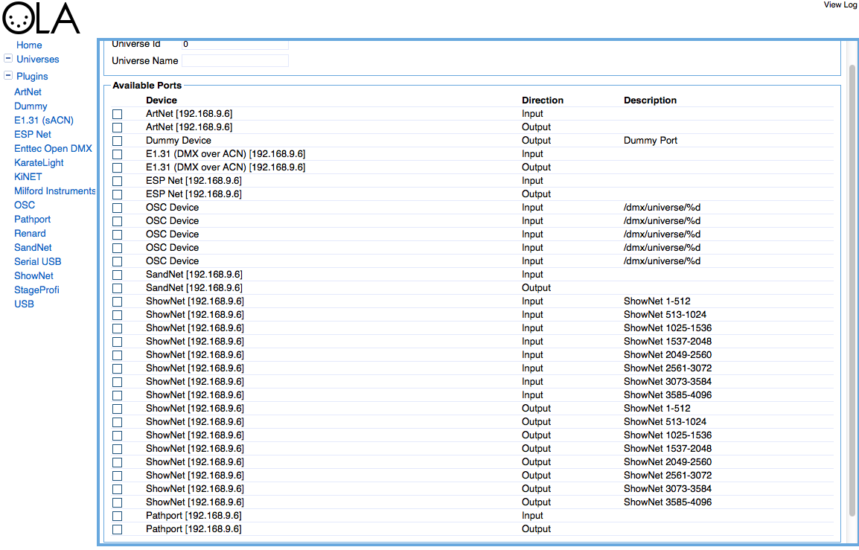Open the Enttec Open DMX plugin

(x=53, y=149)
